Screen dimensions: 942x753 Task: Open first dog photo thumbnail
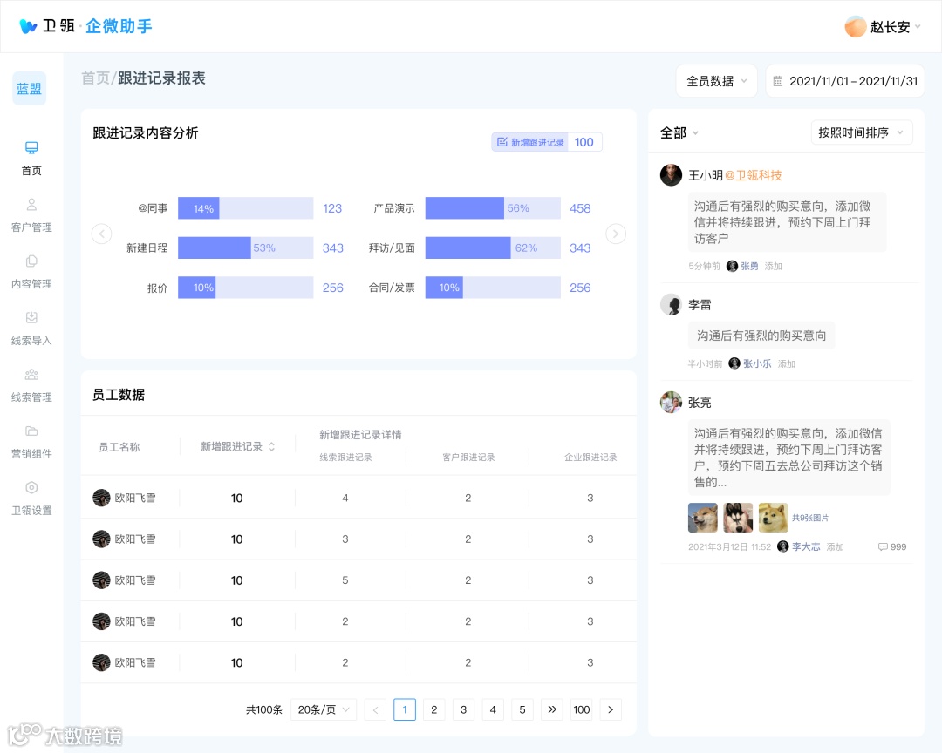point(703,518)
